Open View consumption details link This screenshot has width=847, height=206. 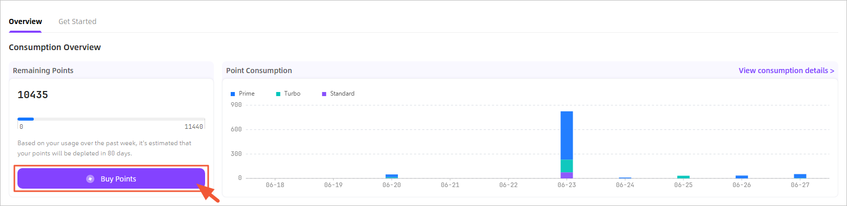(786, 71)
